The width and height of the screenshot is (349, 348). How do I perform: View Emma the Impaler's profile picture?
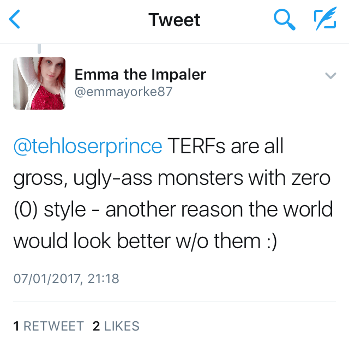[39, 83]
